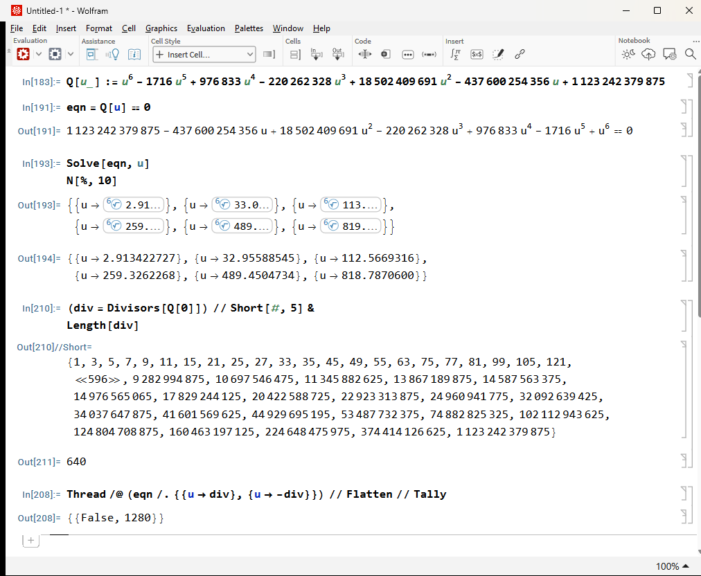Insert a sum template from the Insert group
The height and width of the screenshot is (576, 701).
click(x=455, y=54)
